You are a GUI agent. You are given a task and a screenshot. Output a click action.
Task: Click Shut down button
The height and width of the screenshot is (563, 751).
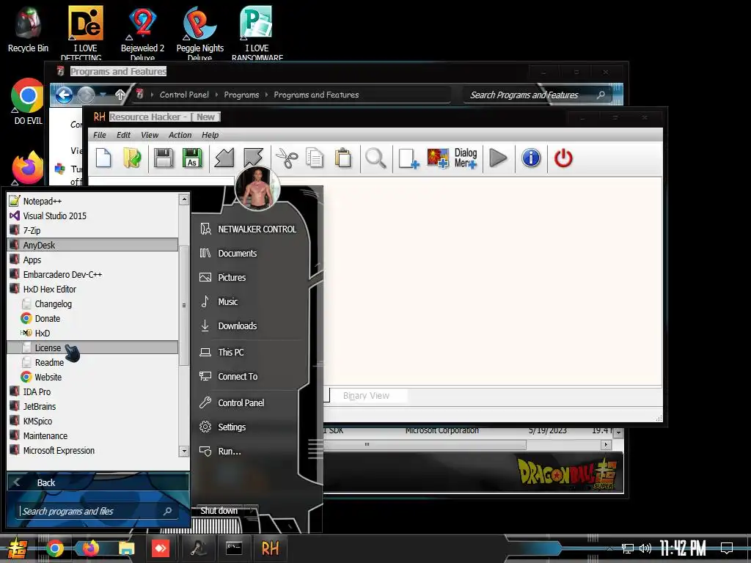[x=219, y=511]
